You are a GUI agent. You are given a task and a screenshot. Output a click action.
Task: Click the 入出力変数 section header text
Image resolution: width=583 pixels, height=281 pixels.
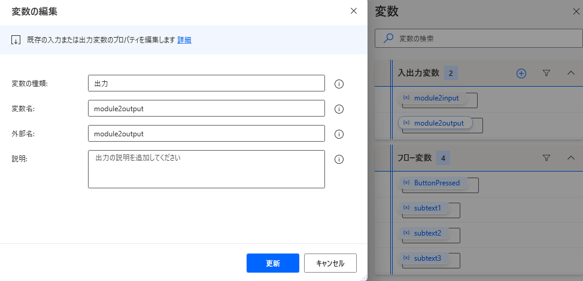418,73
